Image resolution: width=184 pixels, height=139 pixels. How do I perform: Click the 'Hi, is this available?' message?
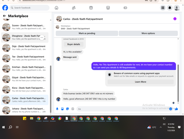pos(72,52)
